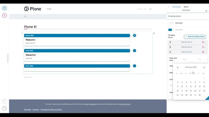Click the settings gear icon in sidebar
This screenshot has width=209, height=117.
click(206, 11)
